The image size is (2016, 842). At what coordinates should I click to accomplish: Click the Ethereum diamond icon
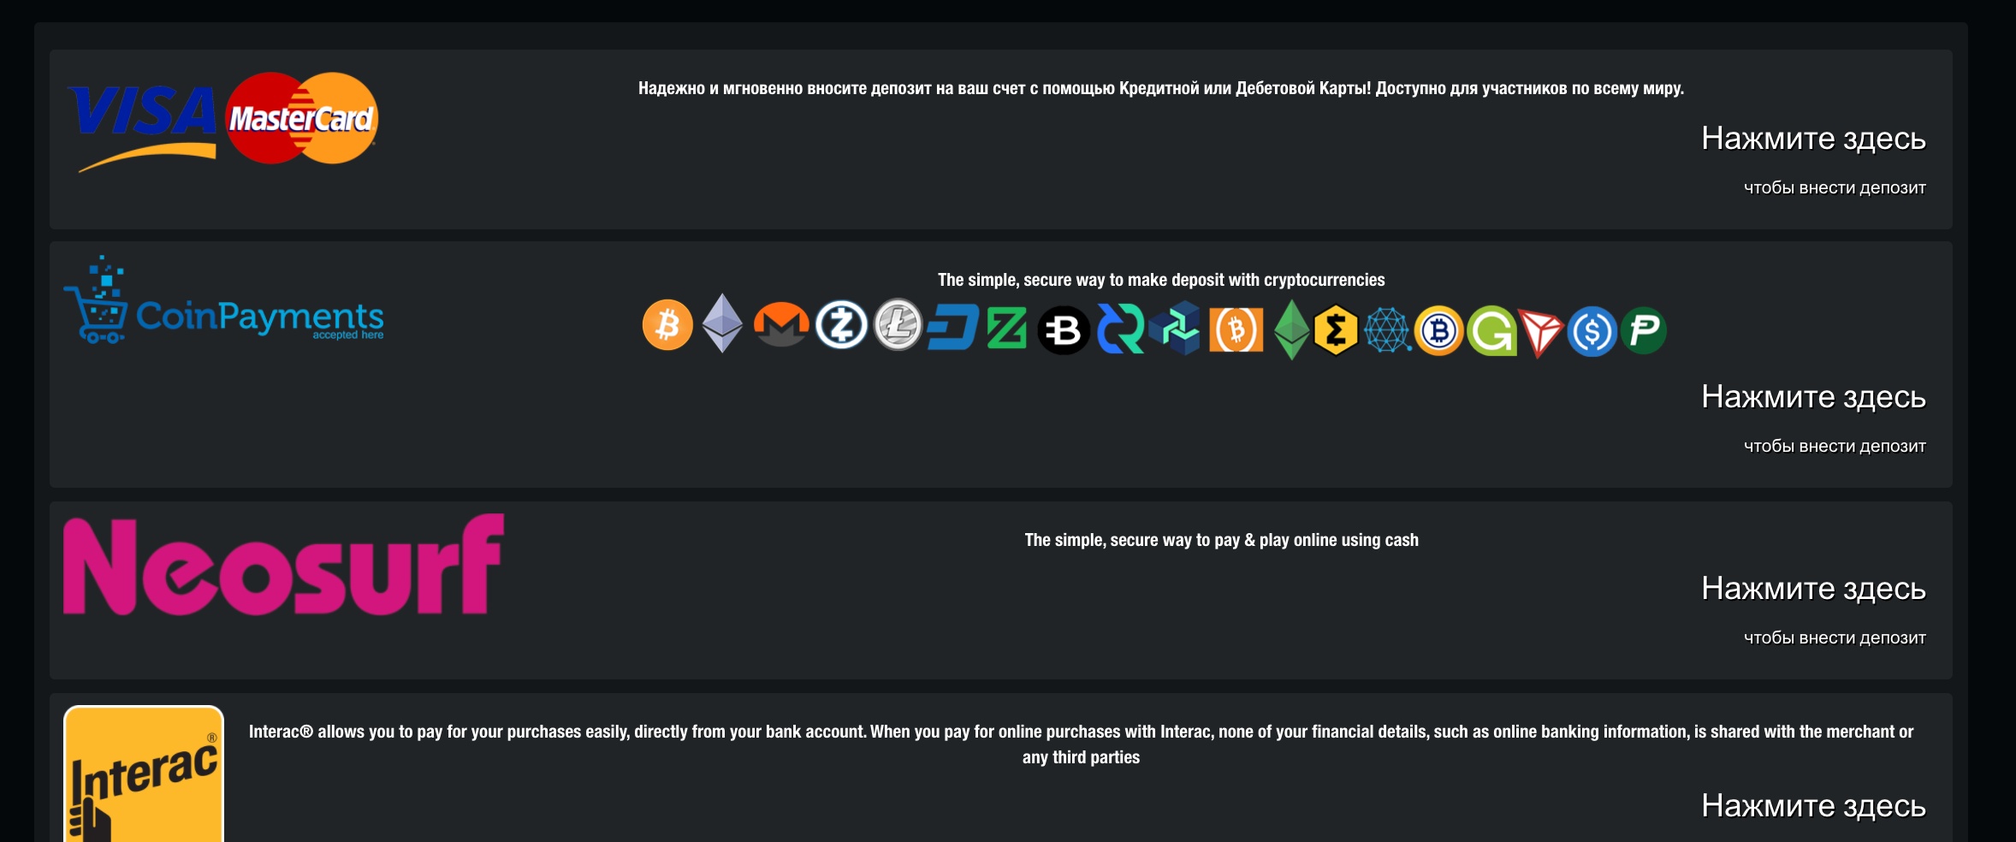pos(723,323)
